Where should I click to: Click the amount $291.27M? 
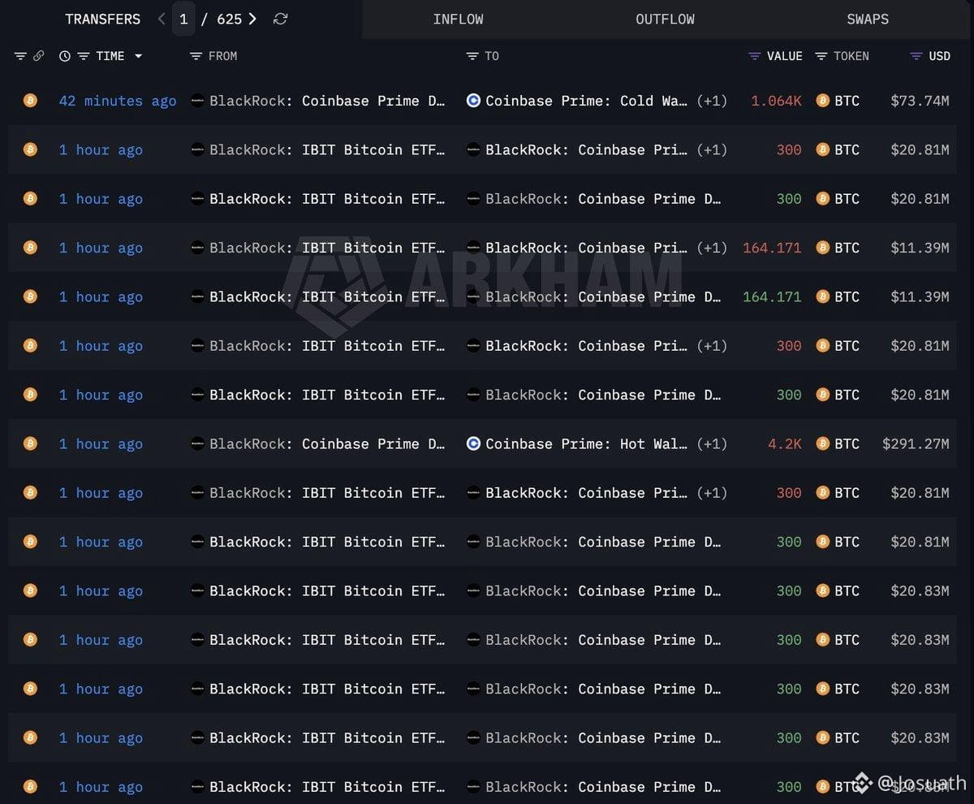pos(916,443)
